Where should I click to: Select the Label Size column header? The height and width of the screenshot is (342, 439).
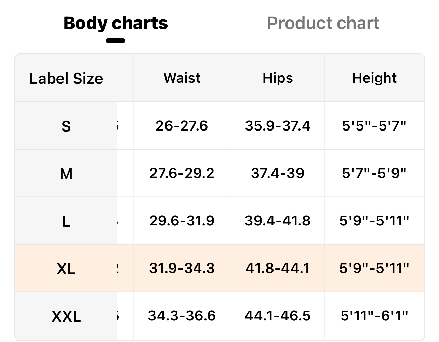tap(66, 78)
